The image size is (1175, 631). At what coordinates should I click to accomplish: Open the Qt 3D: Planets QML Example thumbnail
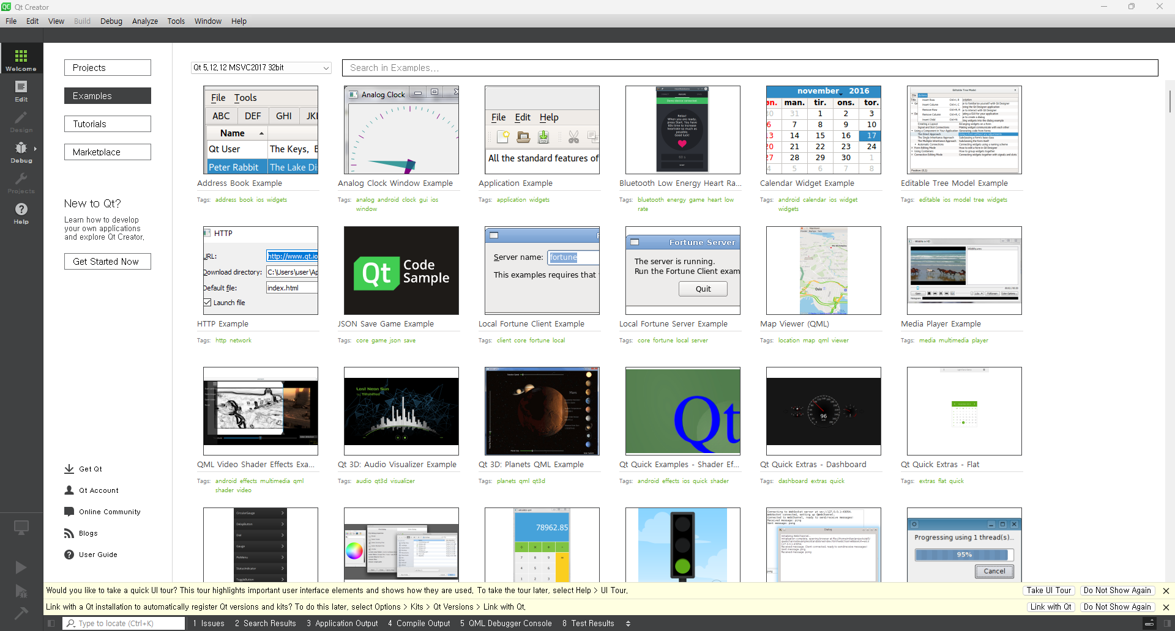pyautogui.click(x=542, y=411)
